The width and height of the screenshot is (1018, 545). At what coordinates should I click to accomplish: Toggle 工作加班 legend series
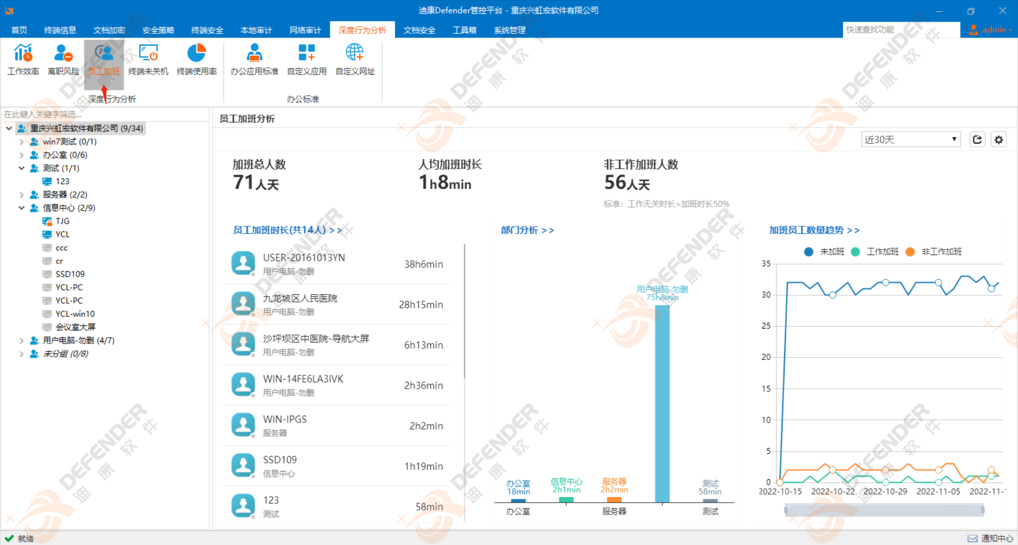[874, 252]
